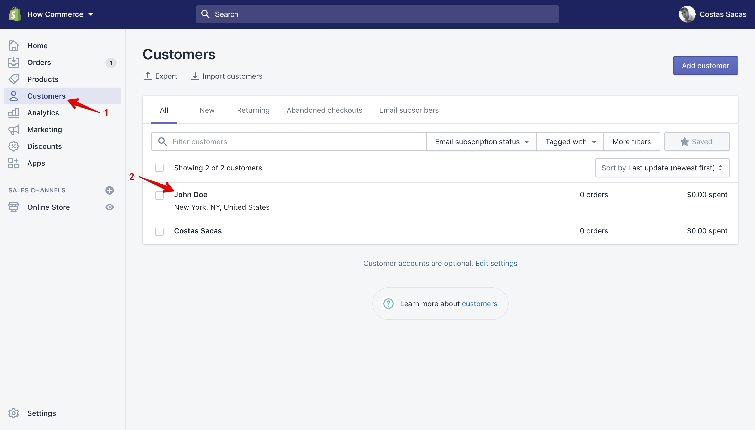Click the help question mark icon
Image resolution: width=755 pixels, height=430 pixels.
(388, 303)
